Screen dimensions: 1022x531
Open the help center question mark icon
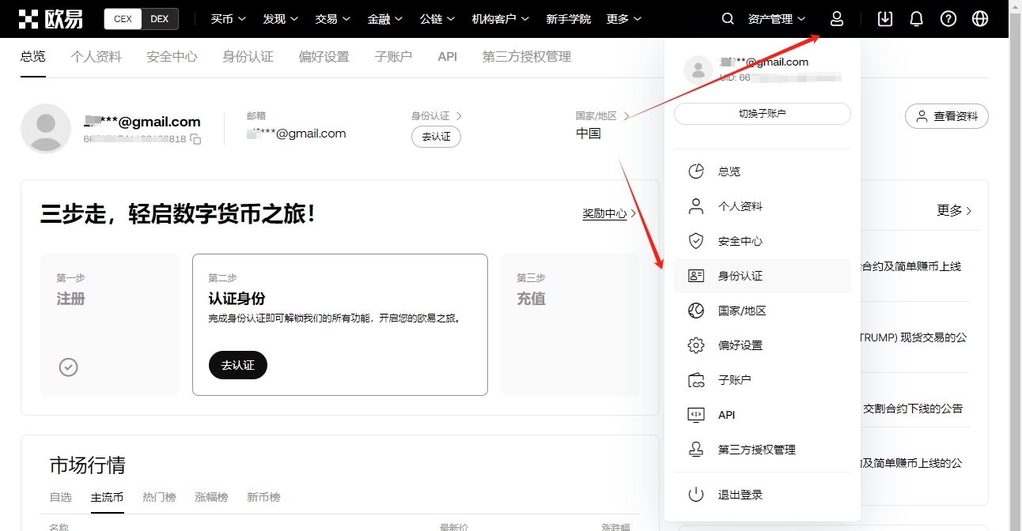[948, 18]
